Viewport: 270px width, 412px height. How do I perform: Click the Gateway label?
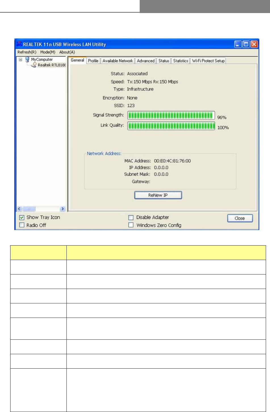tap(141, 181)
